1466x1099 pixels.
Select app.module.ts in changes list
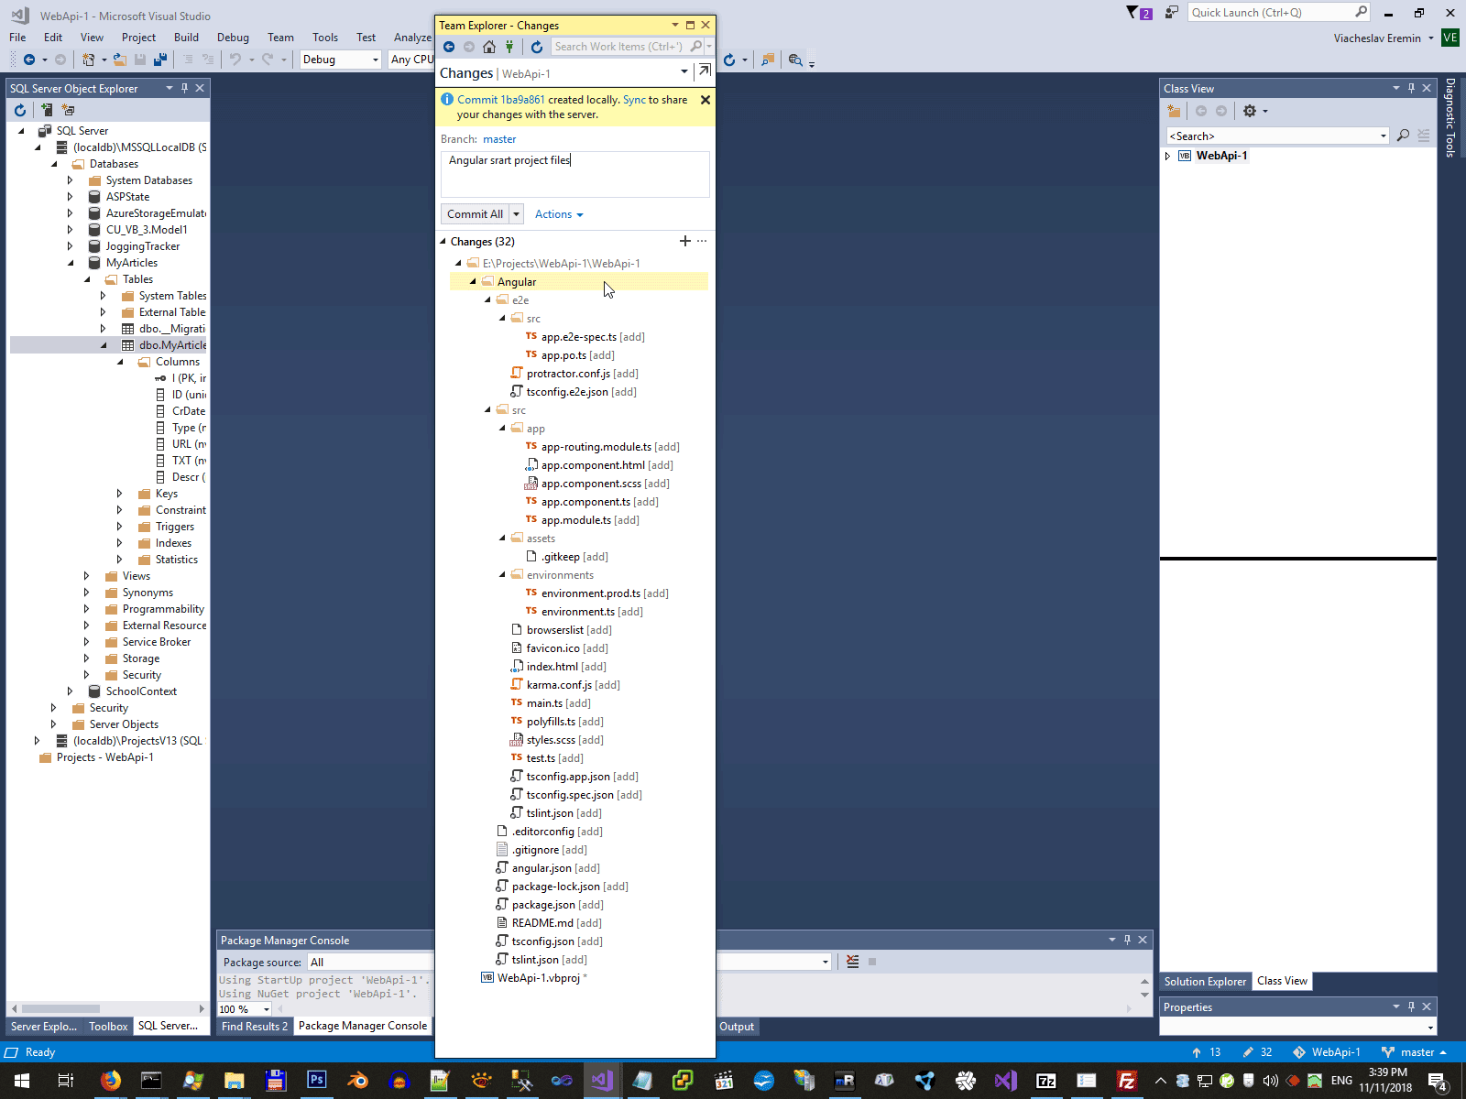coord(575,520)
